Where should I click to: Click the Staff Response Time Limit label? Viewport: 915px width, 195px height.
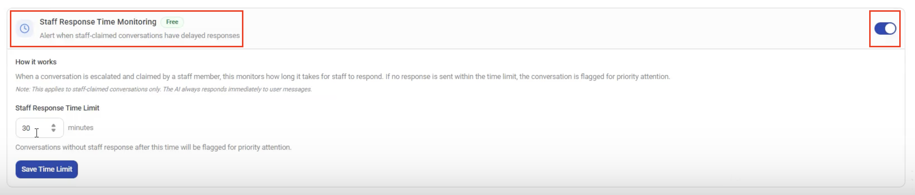click(57, 108)
